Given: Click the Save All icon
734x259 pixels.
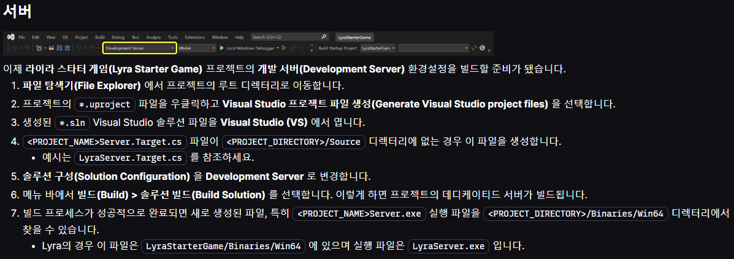Looking at the screenshot, I should [67, 48].
